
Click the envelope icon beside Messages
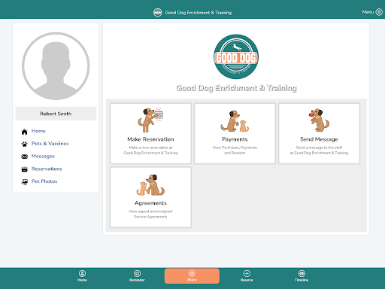24,157
